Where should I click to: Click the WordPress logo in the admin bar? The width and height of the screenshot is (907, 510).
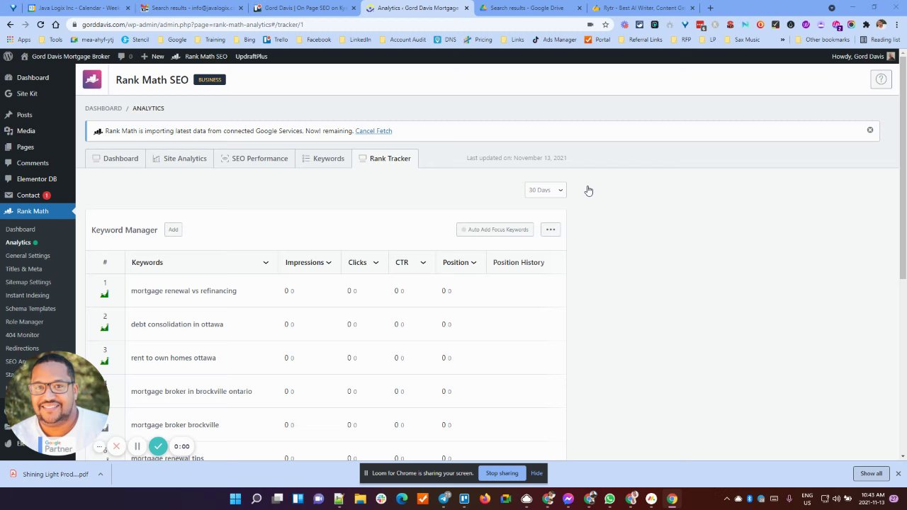pos(8,56)
